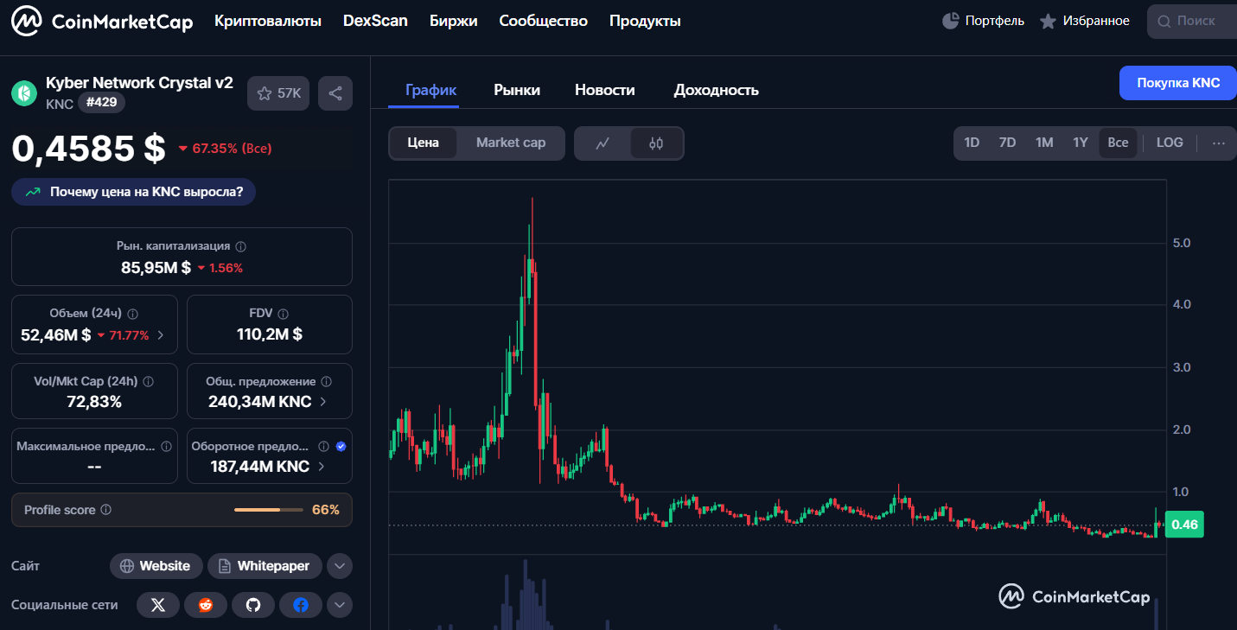Open Почему цена на KNC выросла?
The height and width of the screenshot is (630, 1237).
tap(133, 192)
